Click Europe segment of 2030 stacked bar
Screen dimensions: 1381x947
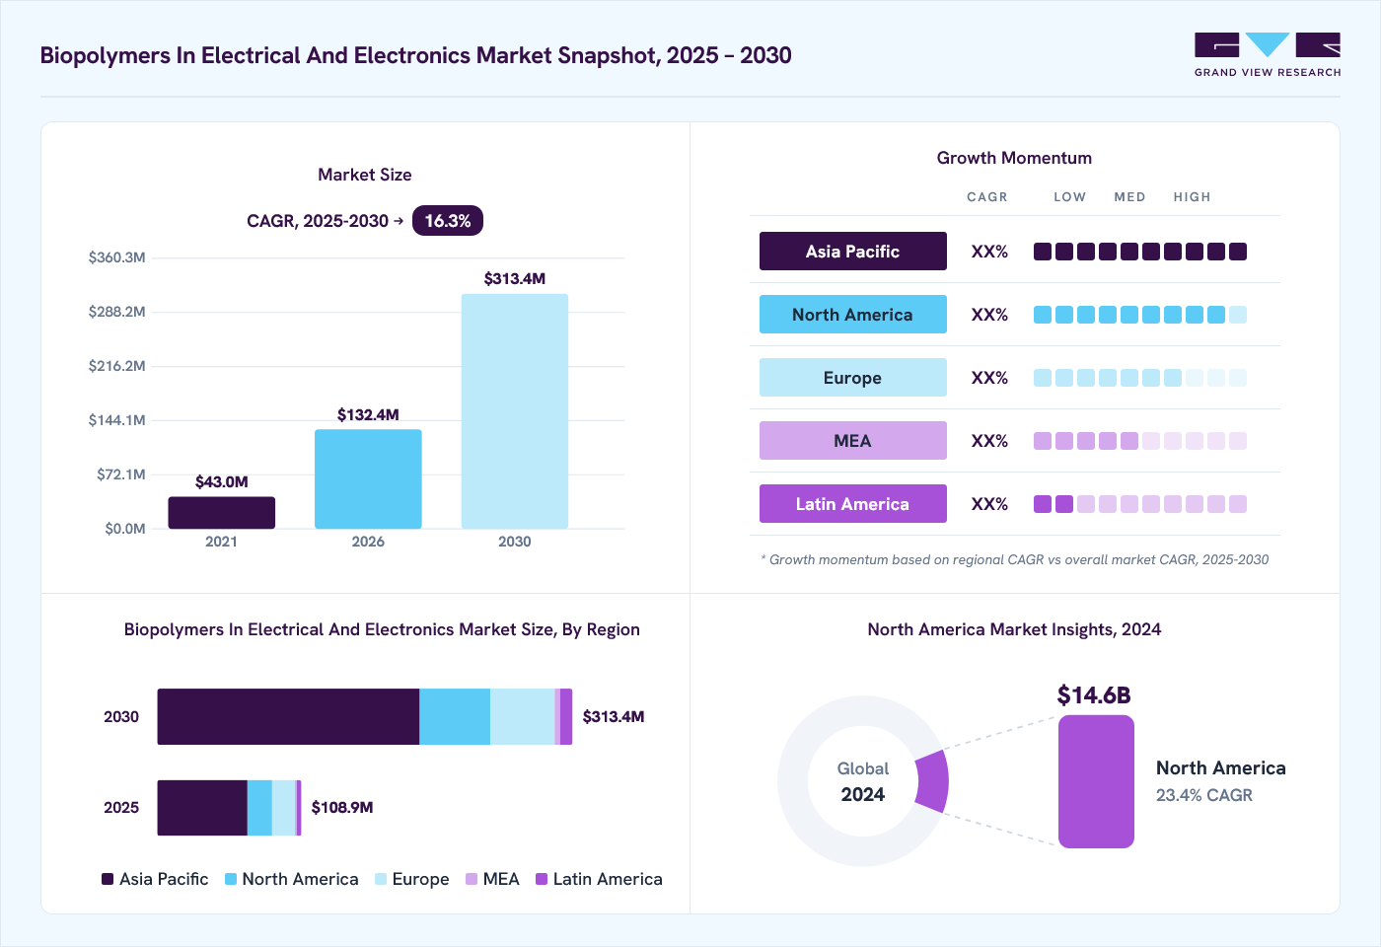coord(523,717)
